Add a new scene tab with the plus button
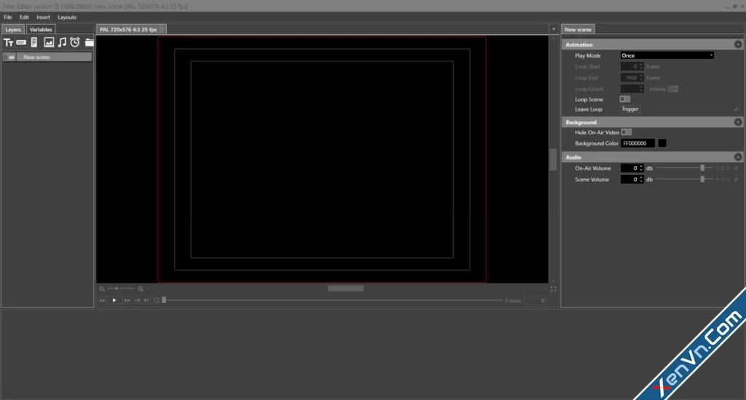This screenshot has height=400, width=746. (x=554, y=29)
